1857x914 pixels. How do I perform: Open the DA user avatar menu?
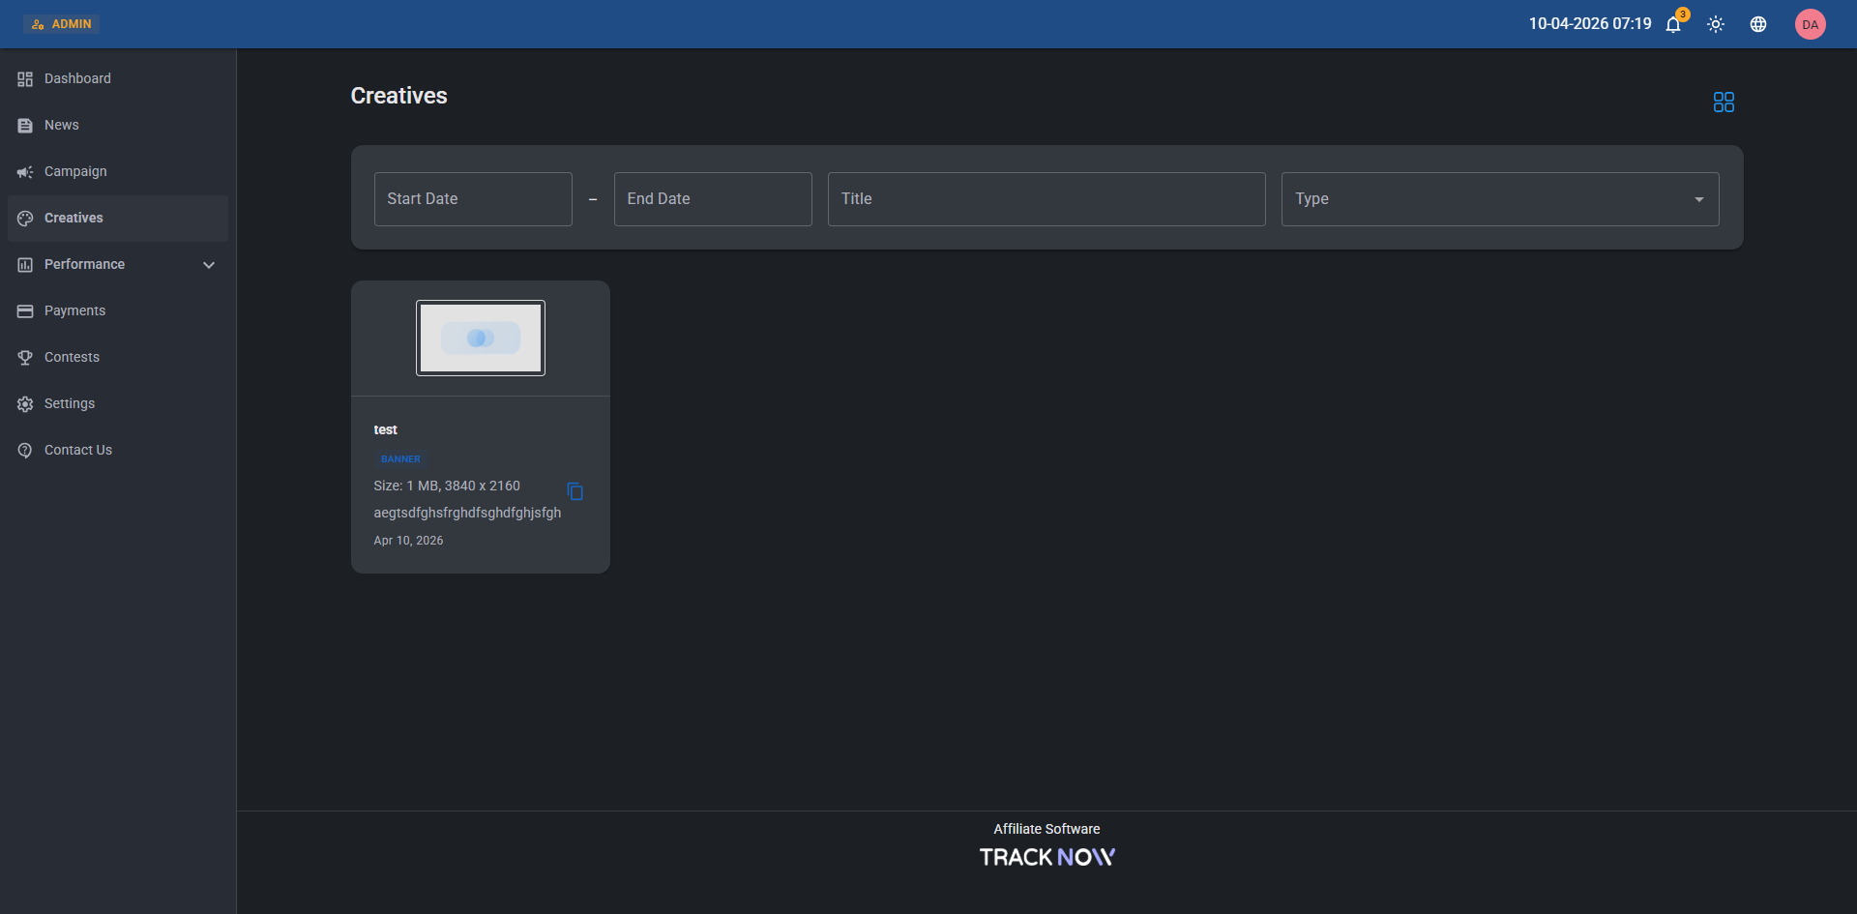(1811, 24)
